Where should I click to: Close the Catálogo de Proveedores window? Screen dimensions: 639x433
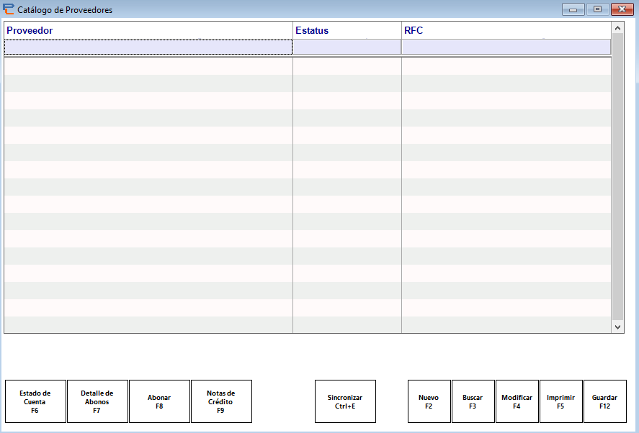tap(622, 9)
